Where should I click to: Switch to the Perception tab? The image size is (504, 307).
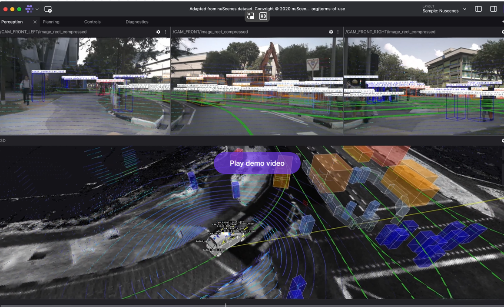[12, 22]
